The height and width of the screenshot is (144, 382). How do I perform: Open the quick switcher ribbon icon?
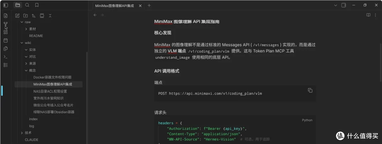tap(6, 16)
